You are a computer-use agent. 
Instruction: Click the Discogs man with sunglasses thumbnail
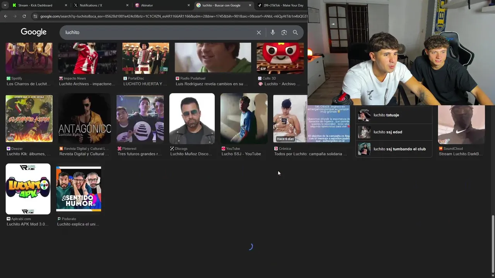point(192,119)
